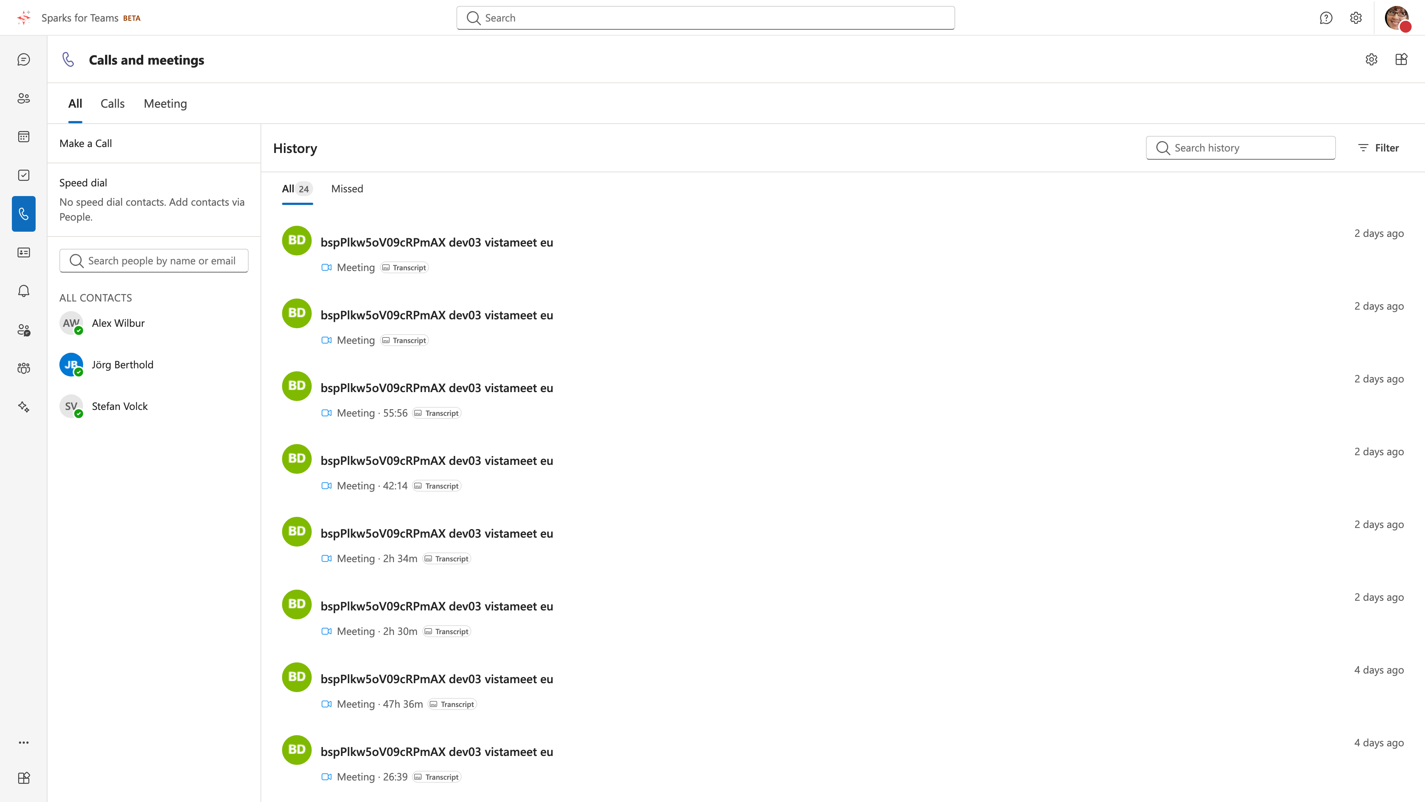
Task: Expand the Filter options for history
Action: [x=1378, y=148]
